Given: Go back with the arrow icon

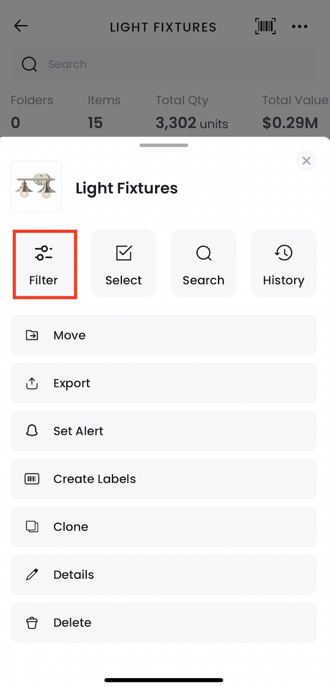Looking at the screenshot, I should [21, 26].
